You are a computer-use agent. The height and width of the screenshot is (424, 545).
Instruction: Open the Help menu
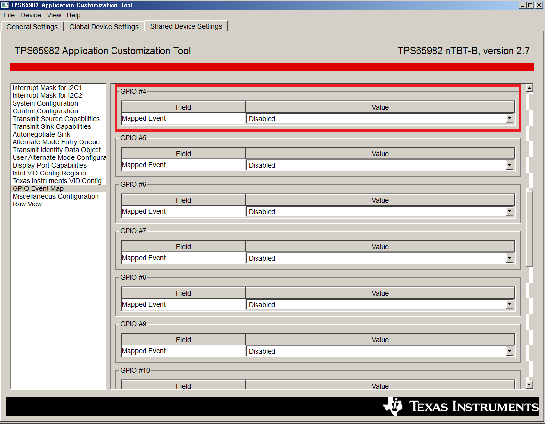coord(73,15)
